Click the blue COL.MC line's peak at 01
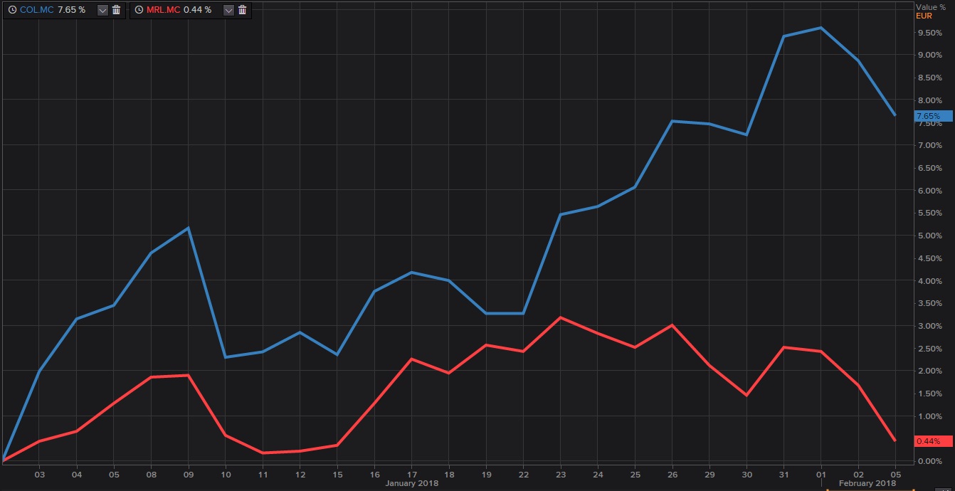Viewport: 955px width, 491px height. coord(821,28)
